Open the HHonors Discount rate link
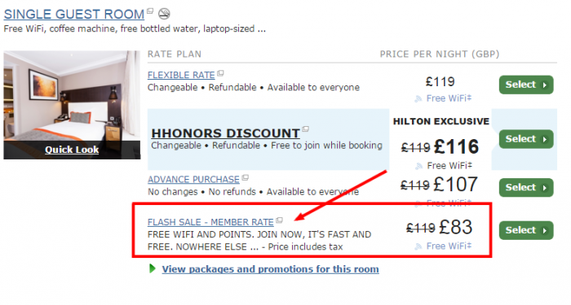 click(x=225, y=133)
